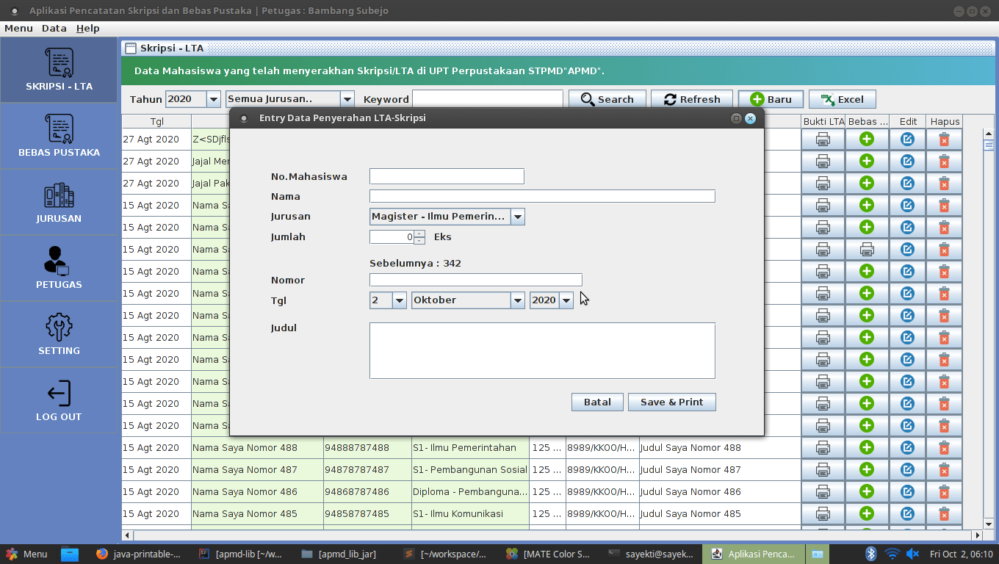This screenshot has width=999, height=564.
Task: Open the Setting gear section
Action: (59, 334)
